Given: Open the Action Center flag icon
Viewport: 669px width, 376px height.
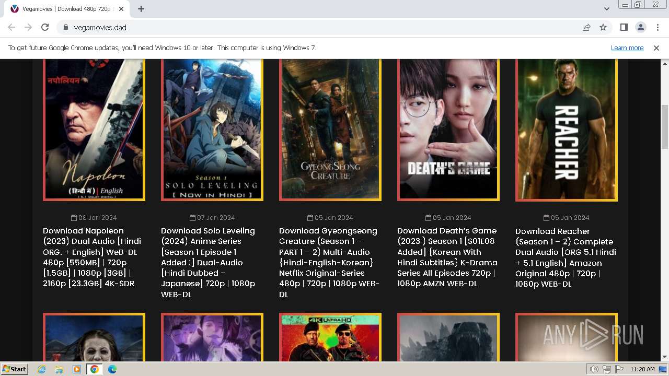Looking at the screenshot, I should [619, 369].
